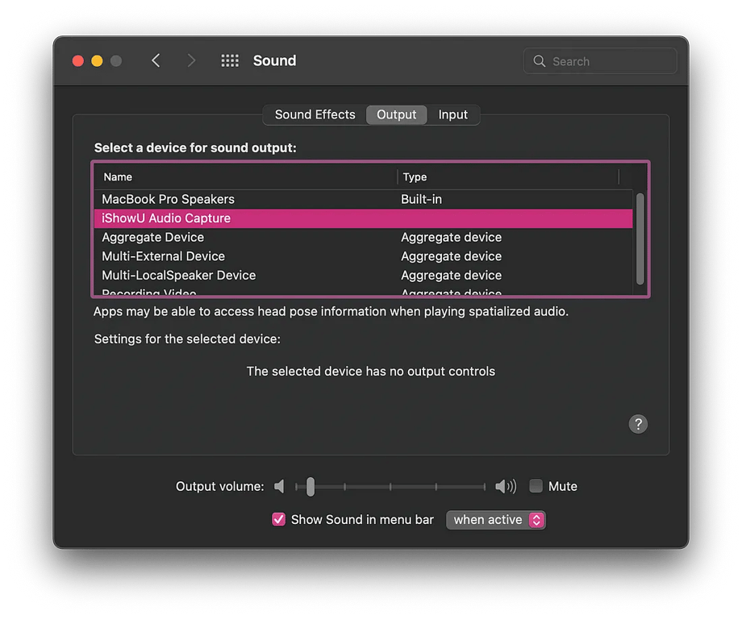Viewport: 742px width, 619px height.
Task: Click the forward navigation arrow
Action: coord(191,60)
